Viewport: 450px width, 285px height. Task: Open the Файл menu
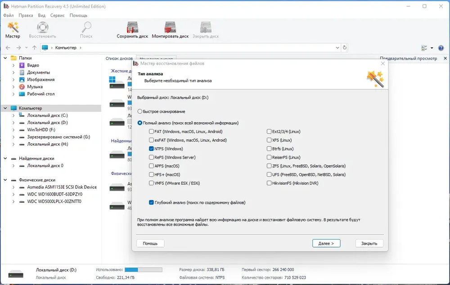8,15
